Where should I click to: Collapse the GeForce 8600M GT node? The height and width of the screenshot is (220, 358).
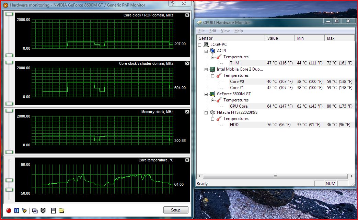206,94
